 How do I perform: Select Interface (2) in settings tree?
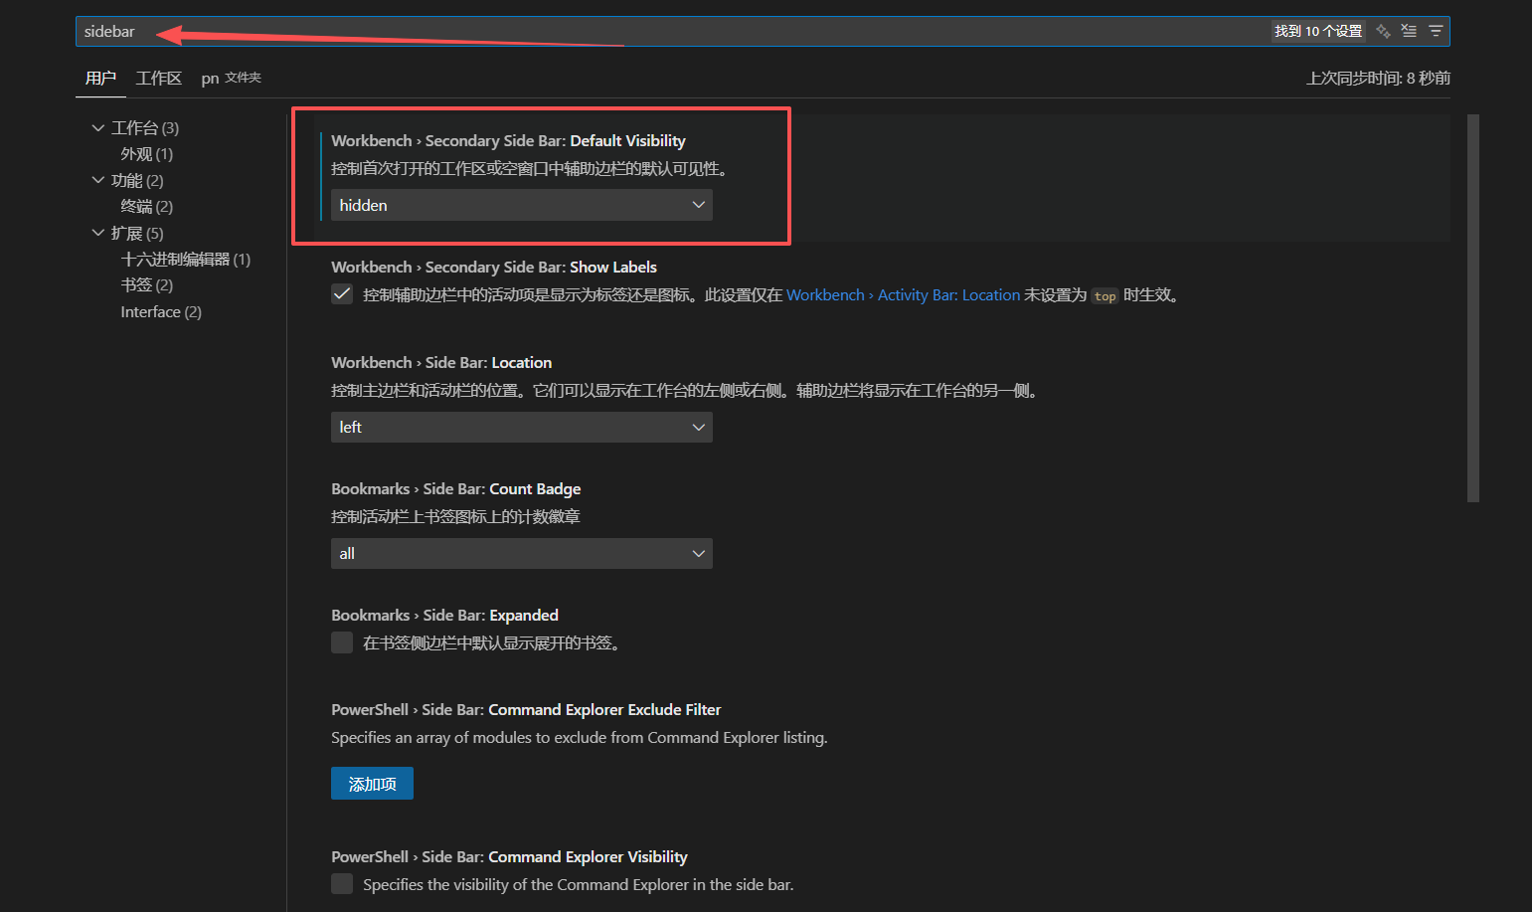coord(161,312)
